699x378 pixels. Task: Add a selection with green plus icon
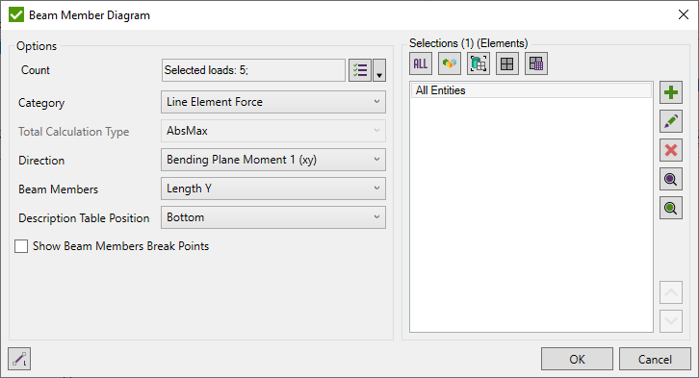coord(671,92)
